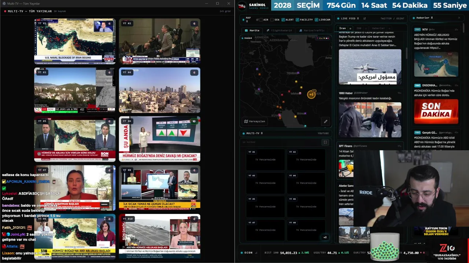
Task: Select the middle live feed tab
Action: [359, 28]
